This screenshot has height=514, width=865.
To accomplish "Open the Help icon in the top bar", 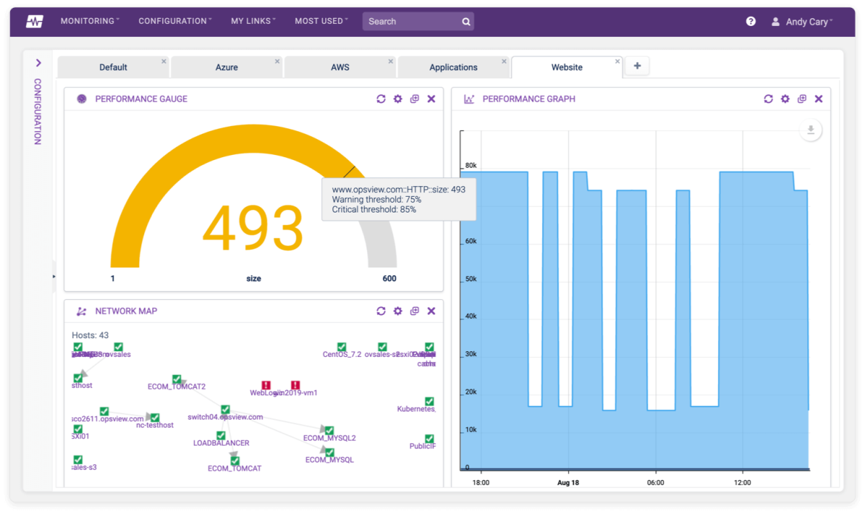I will pos(750,21).
